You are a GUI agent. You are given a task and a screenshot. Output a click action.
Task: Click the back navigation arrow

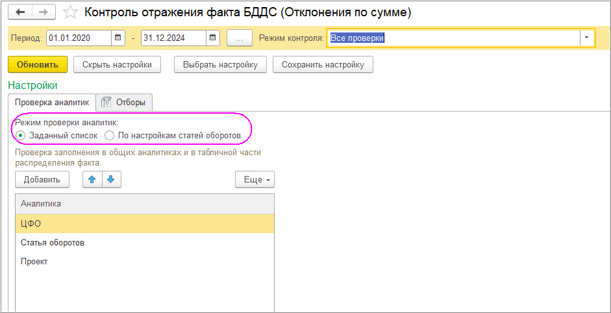pos(21,12)
